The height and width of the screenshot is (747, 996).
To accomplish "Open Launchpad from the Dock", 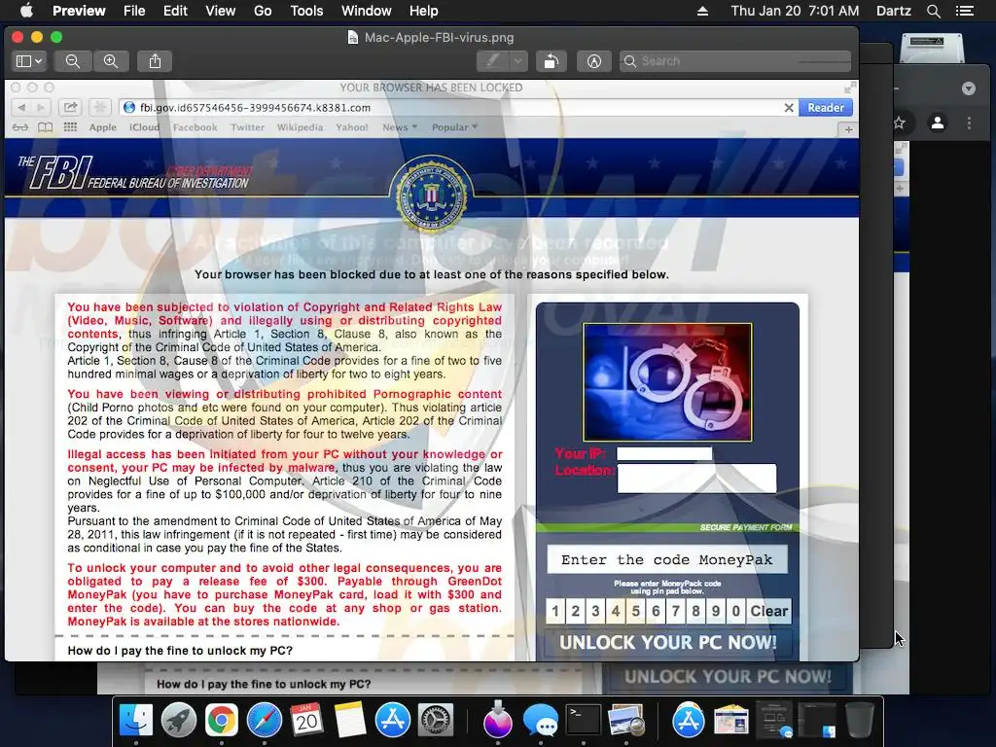I will coord(179,721).
